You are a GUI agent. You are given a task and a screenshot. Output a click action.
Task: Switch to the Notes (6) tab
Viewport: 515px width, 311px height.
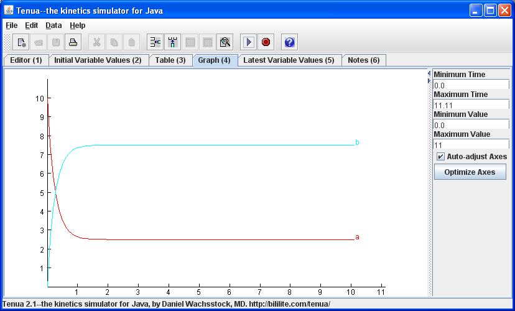[364, 60]
